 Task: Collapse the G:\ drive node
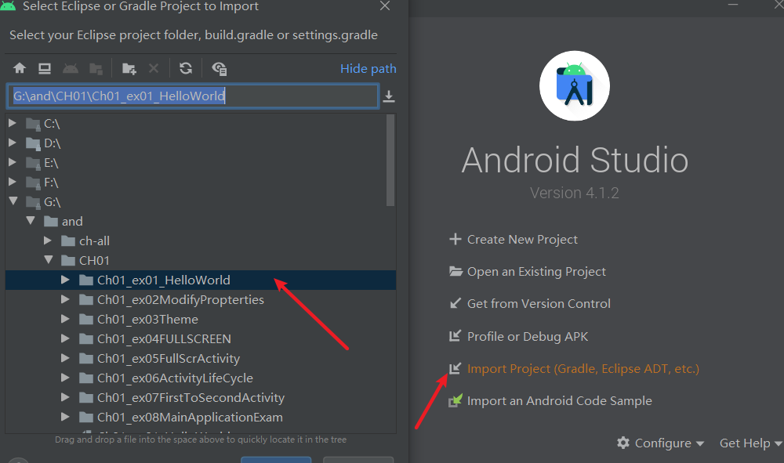(x=13, y=201)
